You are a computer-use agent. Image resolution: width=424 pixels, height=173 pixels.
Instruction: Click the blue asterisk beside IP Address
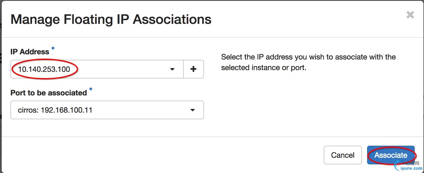tap(53, 49)
